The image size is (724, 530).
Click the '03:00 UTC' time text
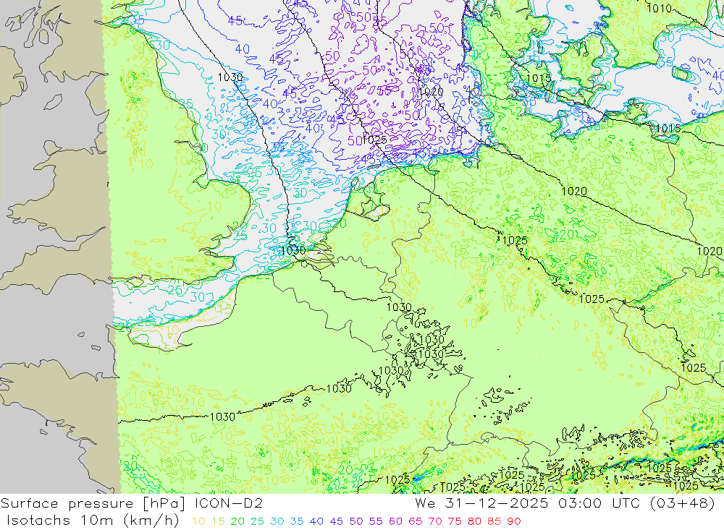coord(599,503)
